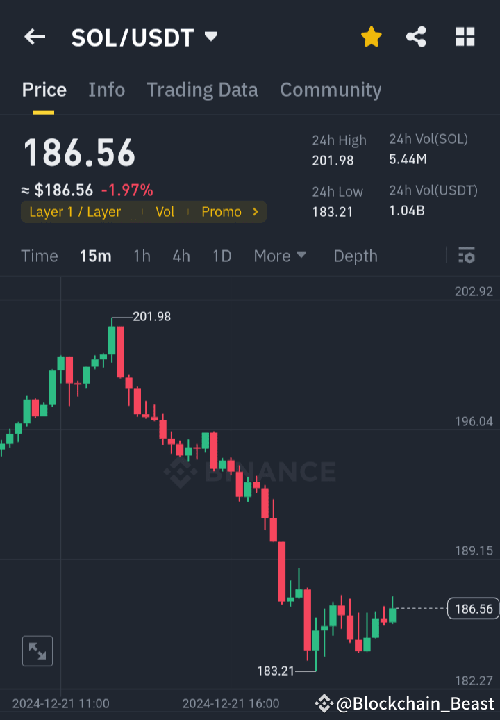Switch chart to the 1D interval
500x720 pixels.
[222, 256]
